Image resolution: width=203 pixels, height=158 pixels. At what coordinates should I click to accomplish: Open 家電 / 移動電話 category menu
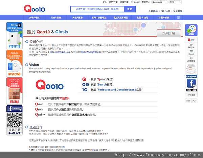pos(99,18)
